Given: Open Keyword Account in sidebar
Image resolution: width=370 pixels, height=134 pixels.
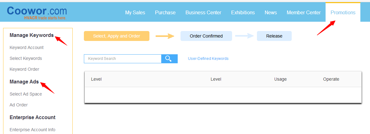Looking at the screenshot, I should pyautogui.click(x=27, y=47).
